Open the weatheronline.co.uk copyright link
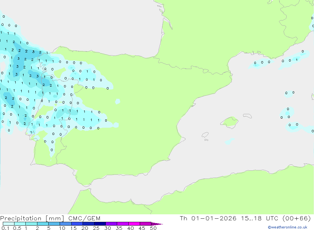 pyautogui.click(x=288, y=227)
